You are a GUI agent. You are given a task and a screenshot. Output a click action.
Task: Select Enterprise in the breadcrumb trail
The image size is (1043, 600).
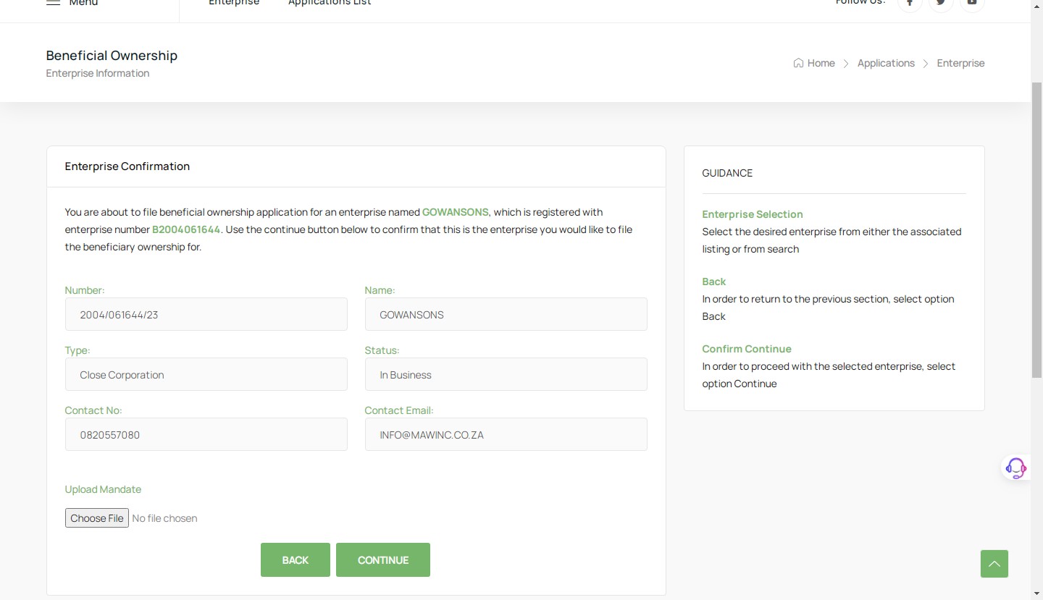pyautogui.click(x=960, y=63)
